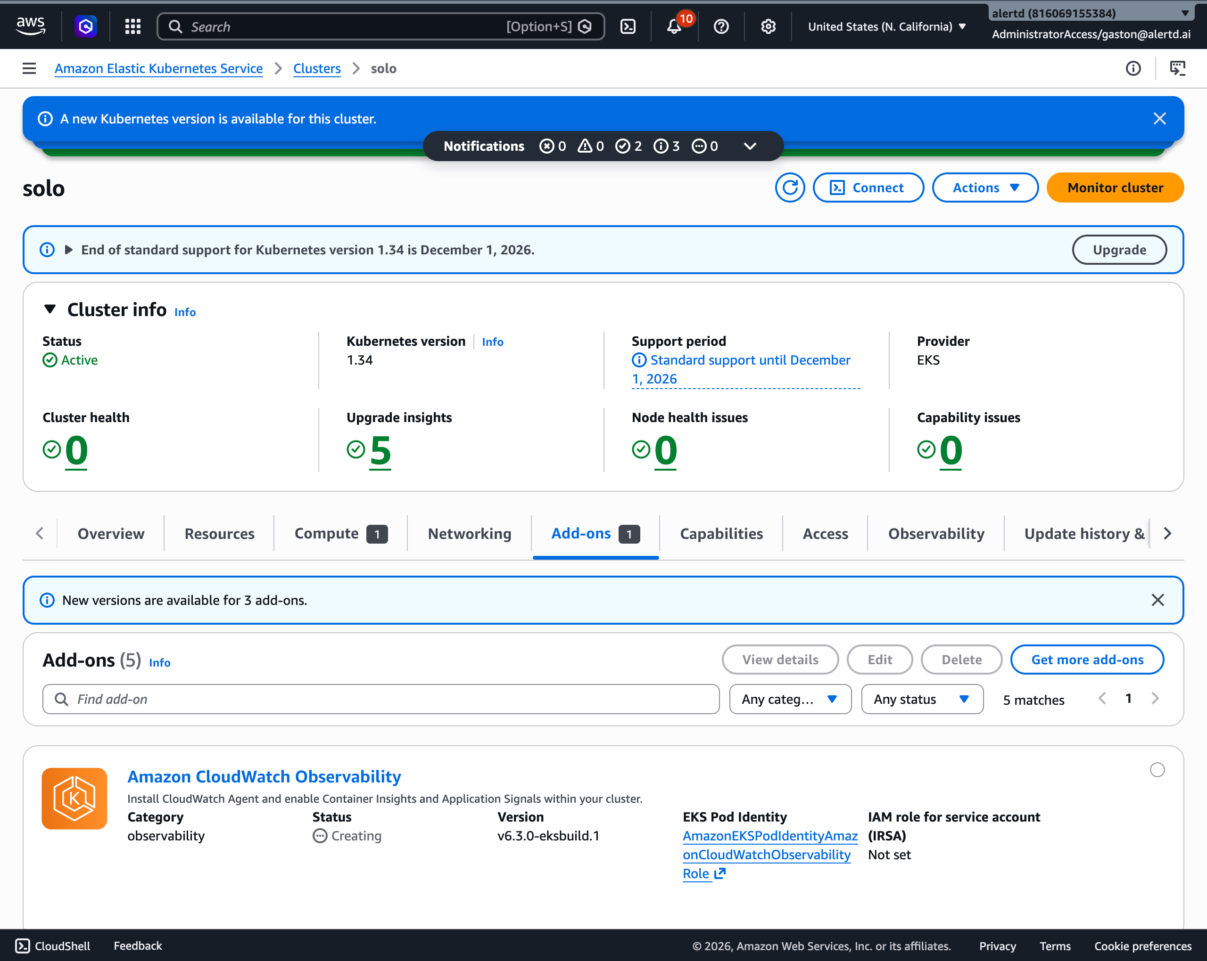Refresh the cluster with the circular arrow button
This screenshot has width=1207, height=961.
(790, 187)
